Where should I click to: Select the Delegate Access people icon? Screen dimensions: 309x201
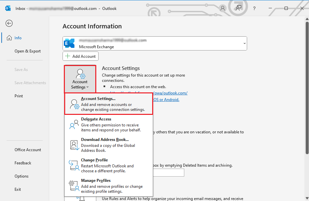(x=73, y=125)
